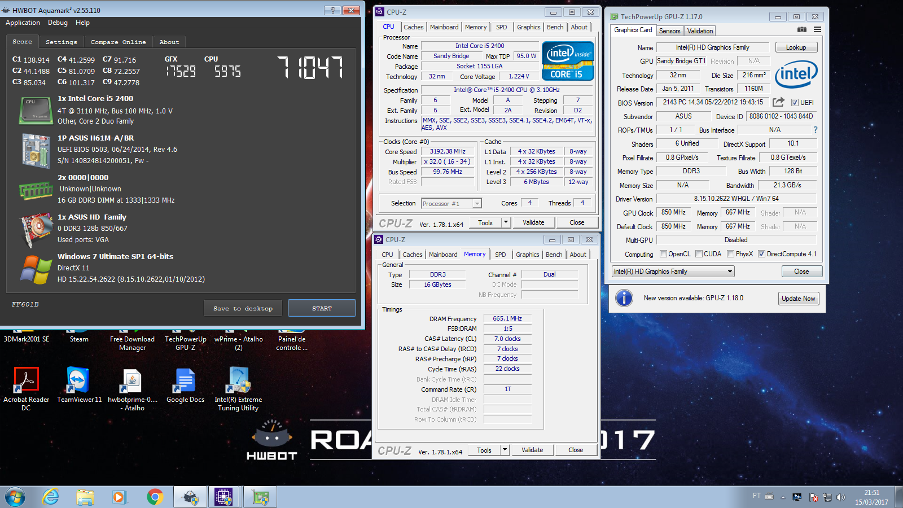The image size is (903, 508).
Task: Click the CPU chip image in HWBOT Aquamark
Action: (x=36, y=110)
